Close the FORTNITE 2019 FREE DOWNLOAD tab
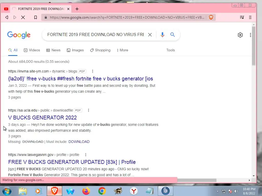 (68, 9)
